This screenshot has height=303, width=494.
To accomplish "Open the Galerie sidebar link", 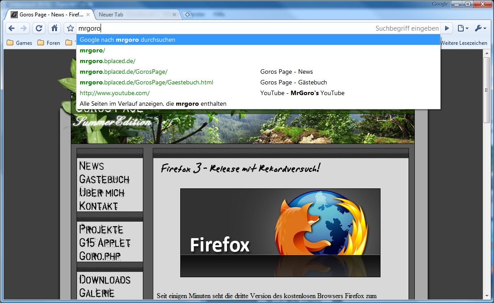I will [x=97, y=293].
